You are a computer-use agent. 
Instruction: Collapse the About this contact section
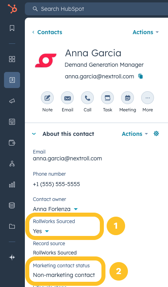pos(34,134)
